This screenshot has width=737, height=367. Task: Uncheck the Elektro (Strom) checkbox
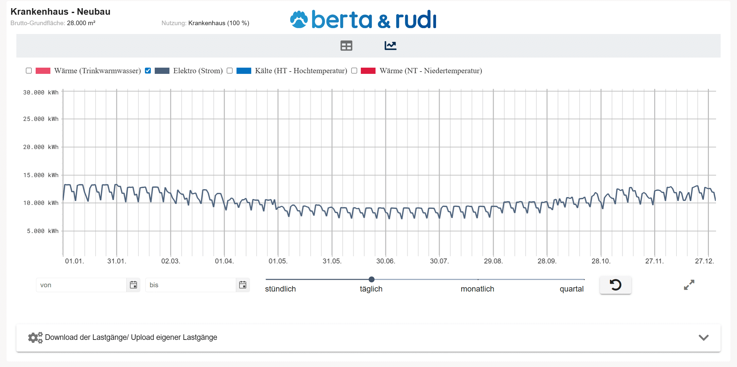pyautogui.click(x=148, y=71)
